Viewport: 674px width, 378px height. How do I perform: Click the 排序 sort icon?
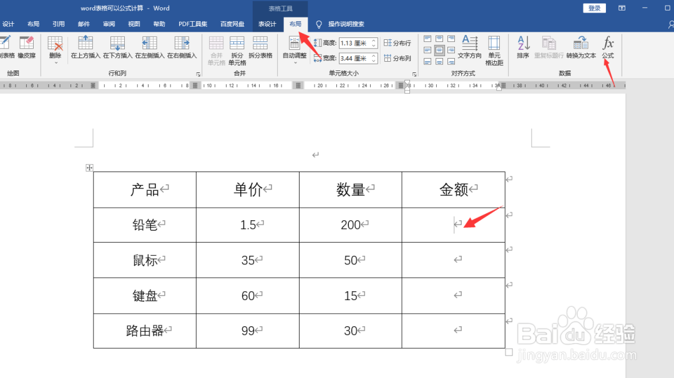click(x=523, y=47)
